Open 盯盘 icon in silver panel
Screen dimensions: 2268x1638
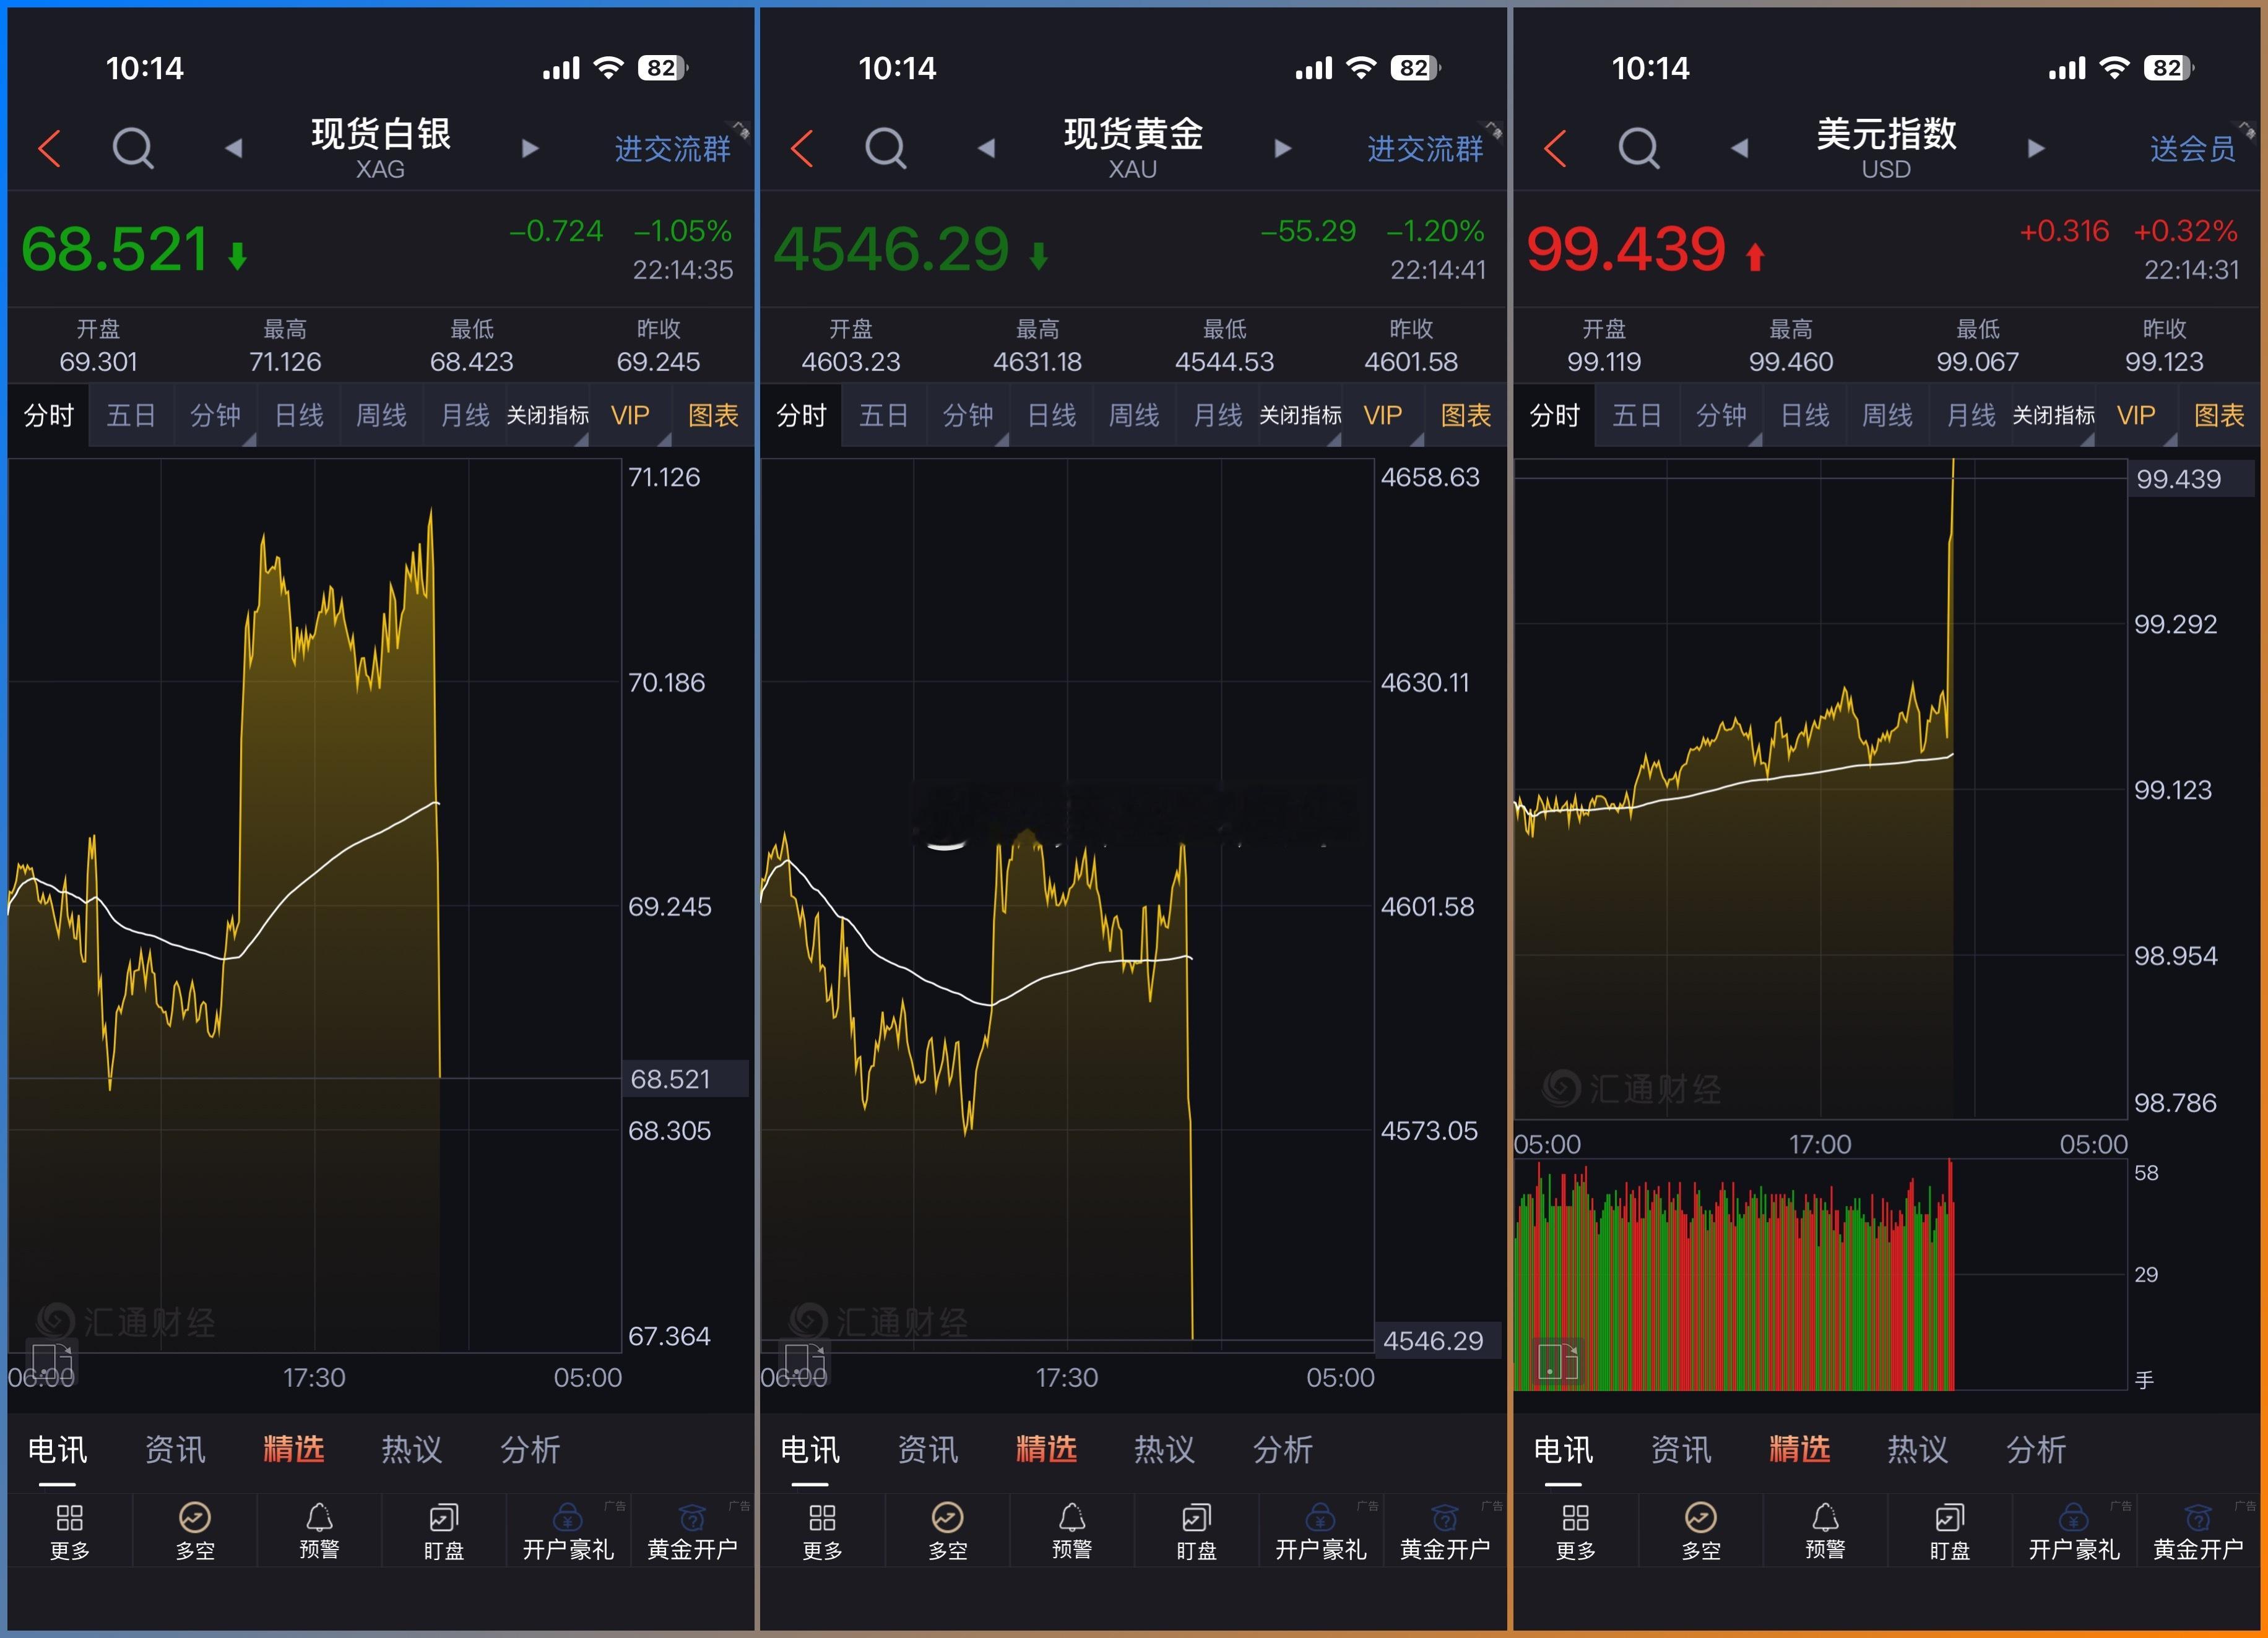coord(443,1531)
